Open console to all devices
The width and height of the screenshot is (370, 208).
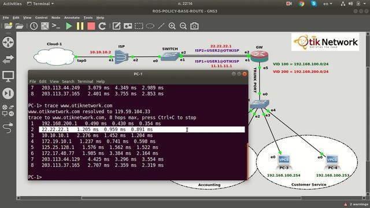click(56, 26)
